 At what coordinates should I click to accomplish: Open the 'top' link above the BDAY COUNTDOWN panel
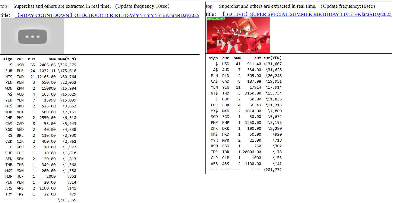[4, 6]
